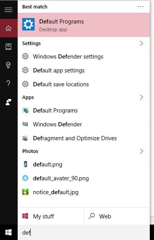Click the search box containing def
This screenshot has height=240, width=154.
point(84,233)
